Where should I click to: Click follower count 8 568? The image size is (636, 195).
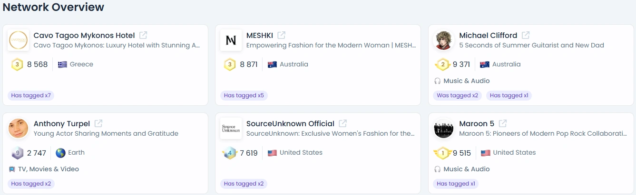click(x=38, y=65)
